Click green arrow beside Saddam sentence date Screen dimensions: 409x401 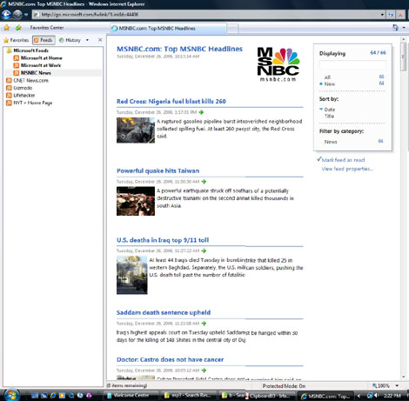pos(204,324)
